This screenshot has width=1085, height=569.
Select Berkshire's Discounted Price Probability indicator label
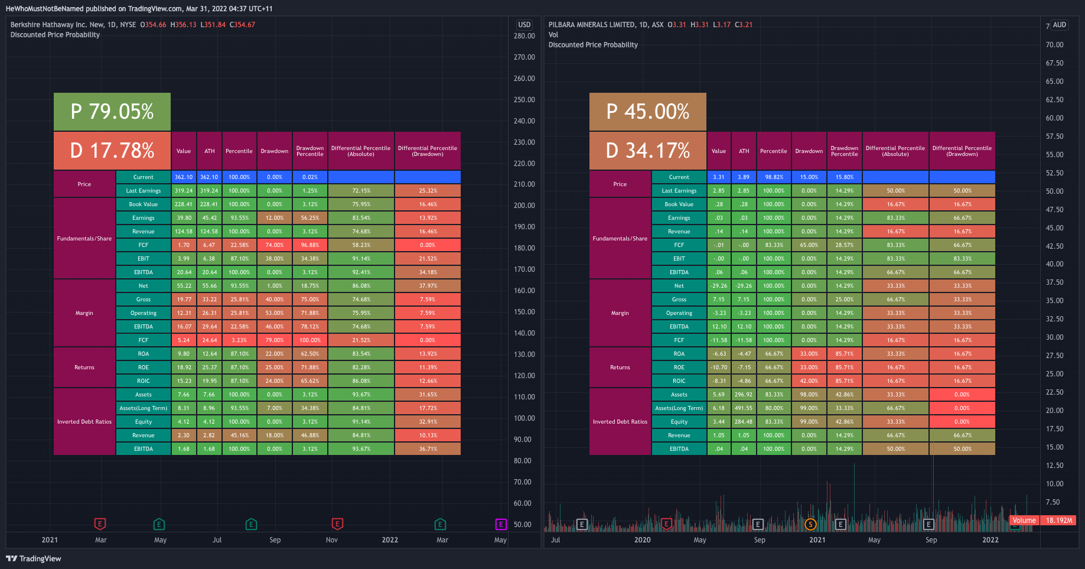(55, 35)
